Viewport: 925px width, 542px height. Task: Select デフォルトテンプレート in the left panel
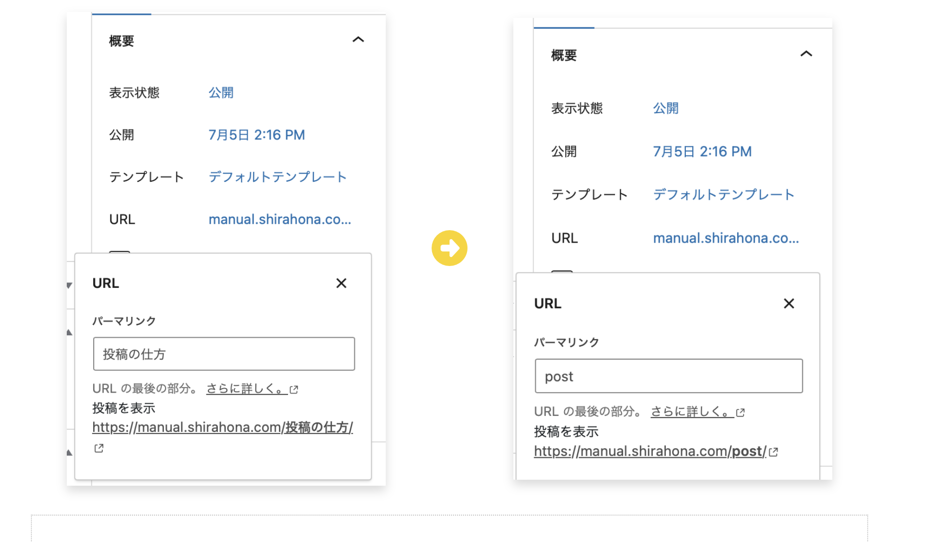[277, 177]
